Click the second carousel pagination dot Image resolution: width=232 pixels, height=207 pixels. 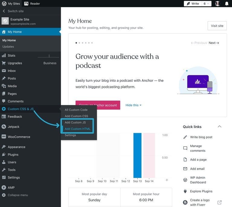(79, 43)
